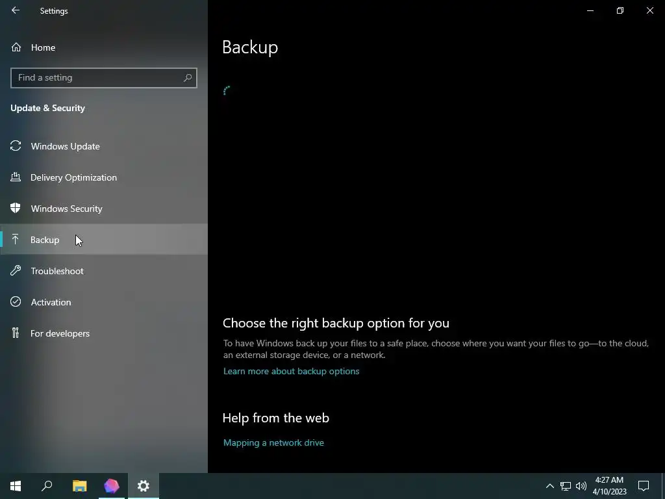Launch File Explorer from the taskbar

(x=79, y=486)
